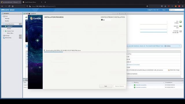Sort tasks by Completed column
Viewport: 185px width, 104px height.
(x=169, y=83)
